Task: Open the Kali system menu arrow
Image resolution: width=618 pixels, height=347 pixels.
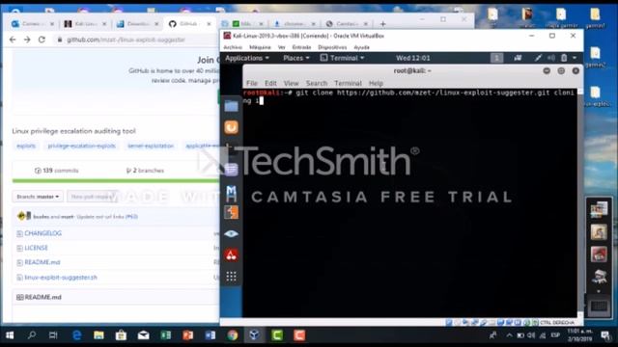Action: [x=575, y=58]
